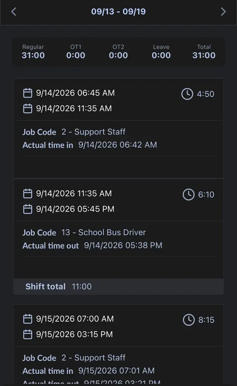Select the Total 31:00 hours summary
The width and height of the screenshot is (237, 386).
(x=204, y=52)
